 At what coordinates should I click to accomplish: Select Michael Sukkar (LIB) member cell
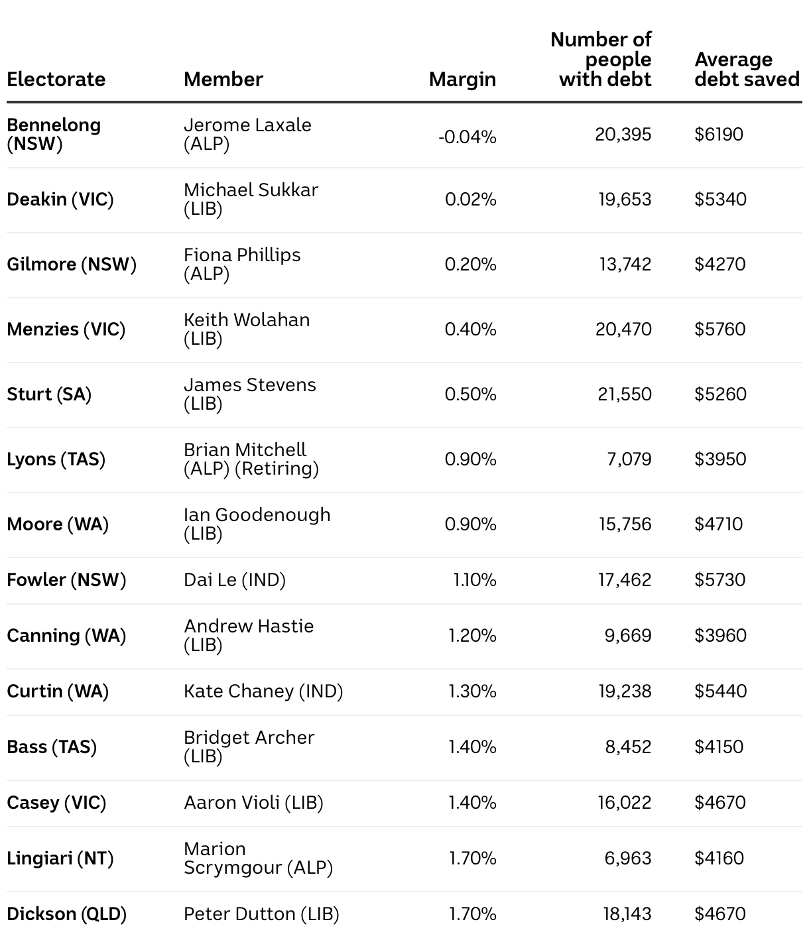pyautogui.click(x=251, y=199)
